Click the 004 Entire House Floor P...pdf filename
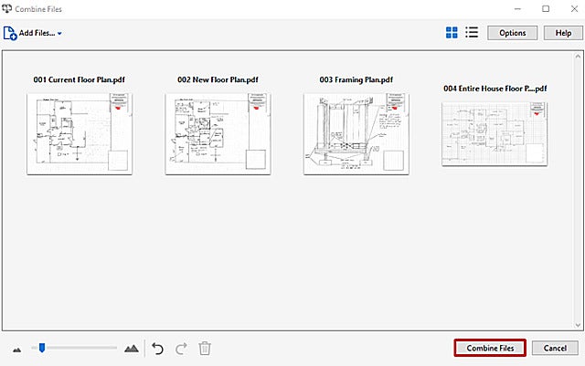The width and height of the screenshot is (585, 366). pyautogui.click(x=495, y=89)
